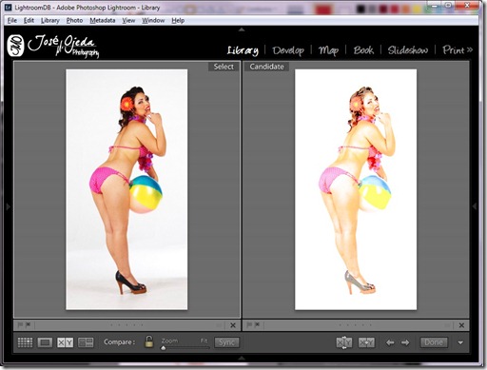Toggle the flag on the Select photo
Screen dimensions: 487x370
coord(20,324)
